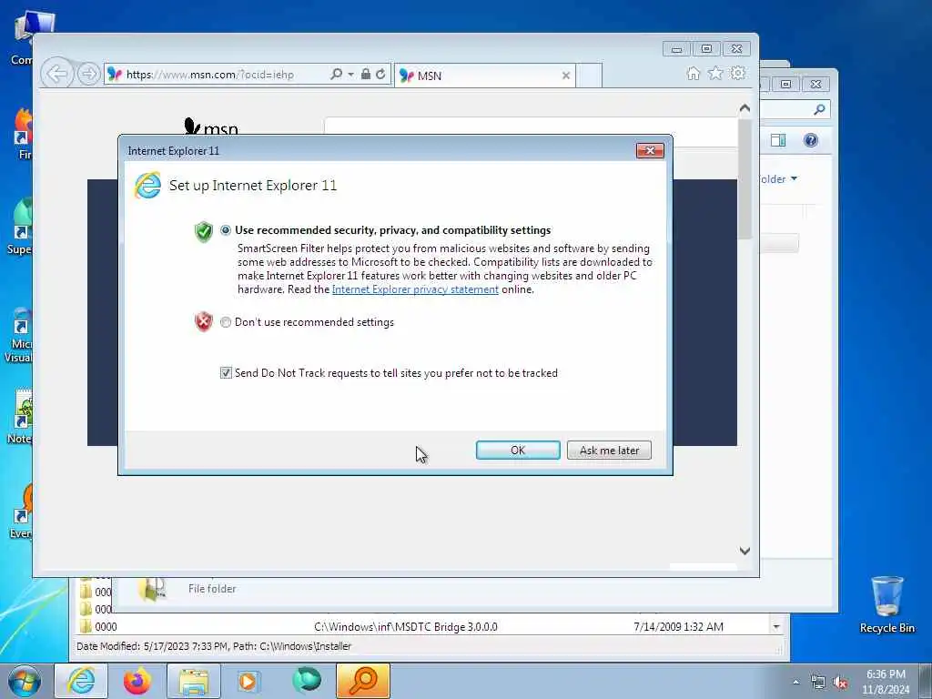Screen dimensions: 932x699
Task: Show hidden system tray icons arrow
Action: pyautogui.click(x=795, y=683)
